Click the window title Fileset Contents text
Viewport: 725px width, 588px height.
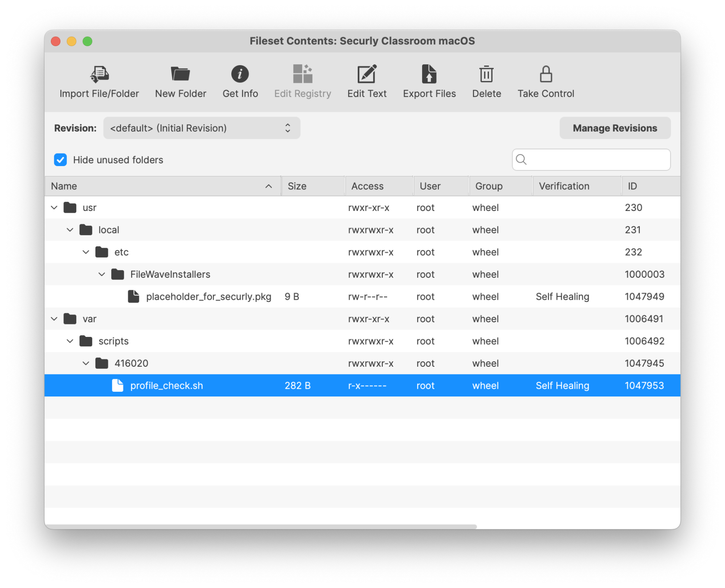[362, 41]
